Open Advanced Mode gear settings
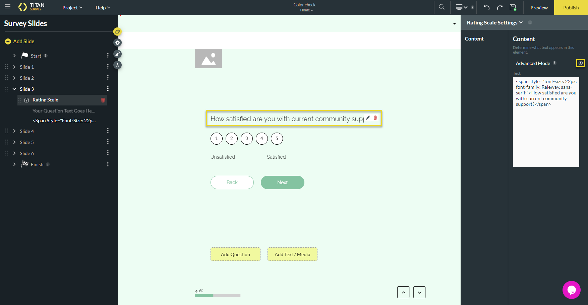 pyautogui.click(x=580, y=63)
